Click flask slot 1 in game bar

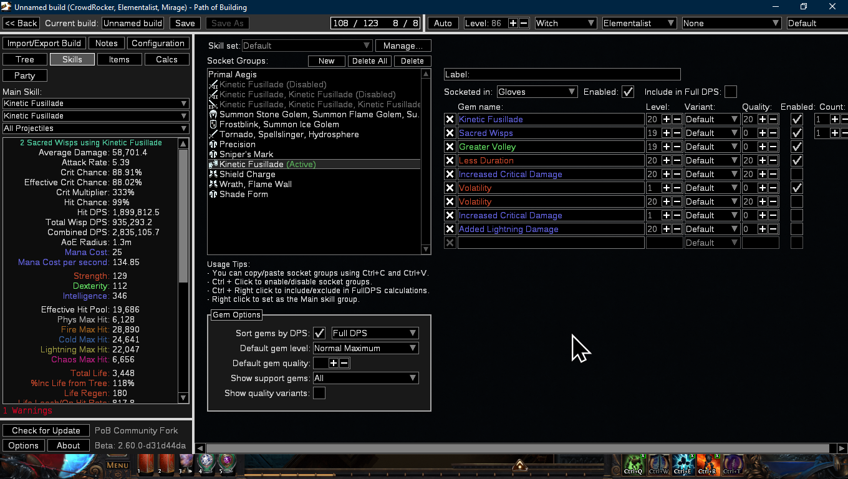click(x=145, y=465)
